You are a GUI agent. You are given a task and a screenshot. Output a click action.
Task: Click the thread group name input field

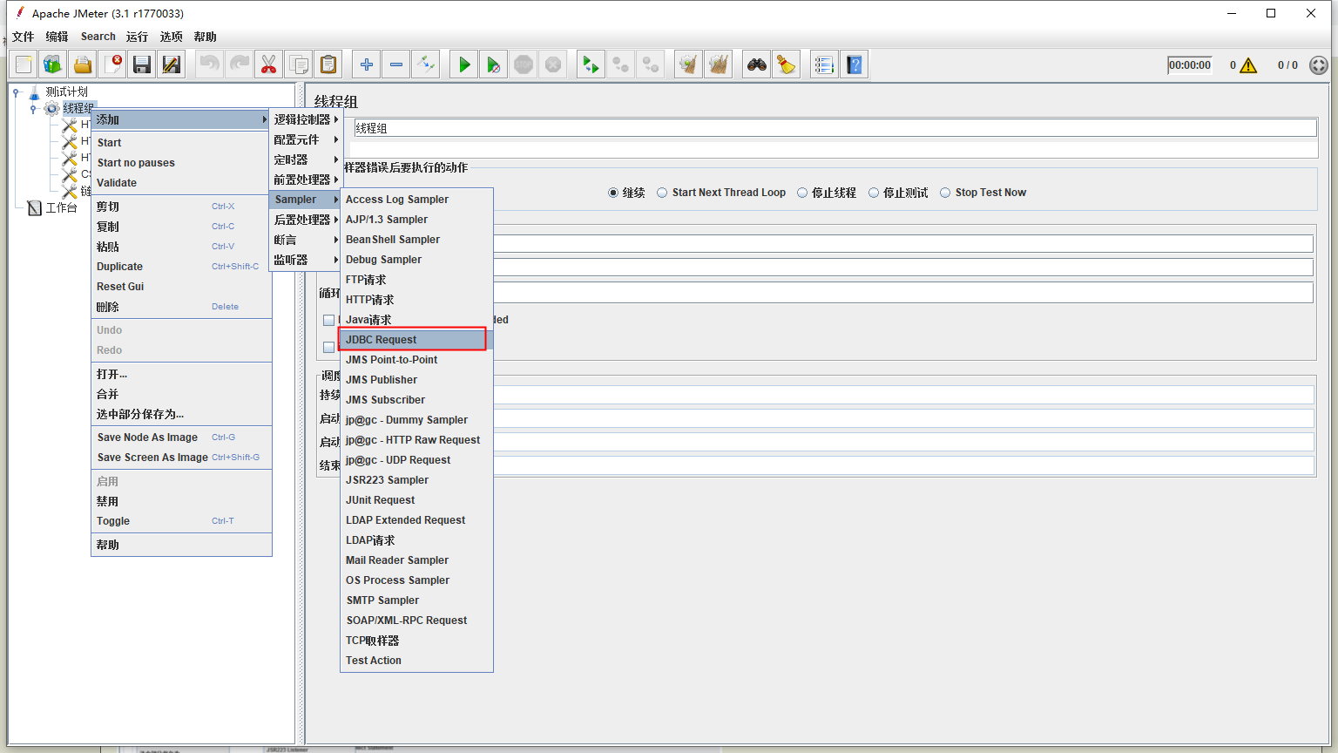coord(835,128)
